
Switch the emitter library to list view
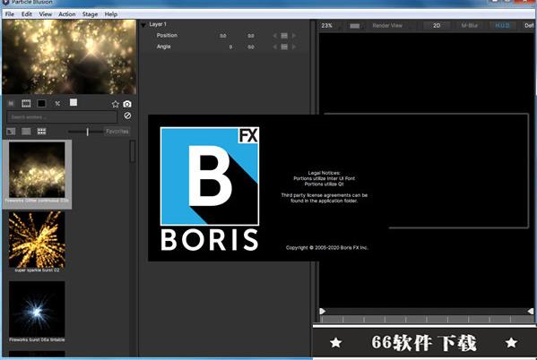[x=26, y=132]
